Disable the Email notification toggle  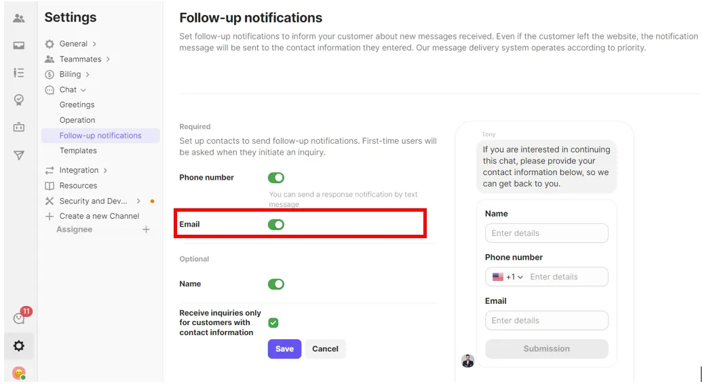276,225
